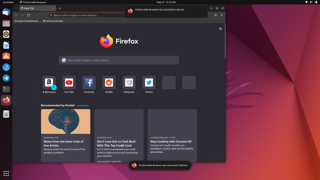Open Stop Cooking with Coconut Oil article
Image resolution: width=320 pixels, height=180 pixels.
point(171,141)
